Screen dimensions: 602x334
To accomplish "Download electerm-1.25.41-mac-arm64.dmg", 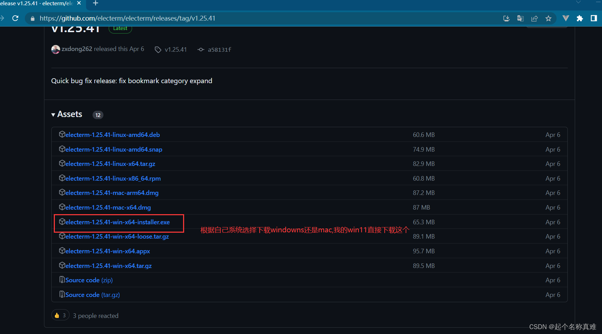I will pyautogui.click(x=112, y=193).
